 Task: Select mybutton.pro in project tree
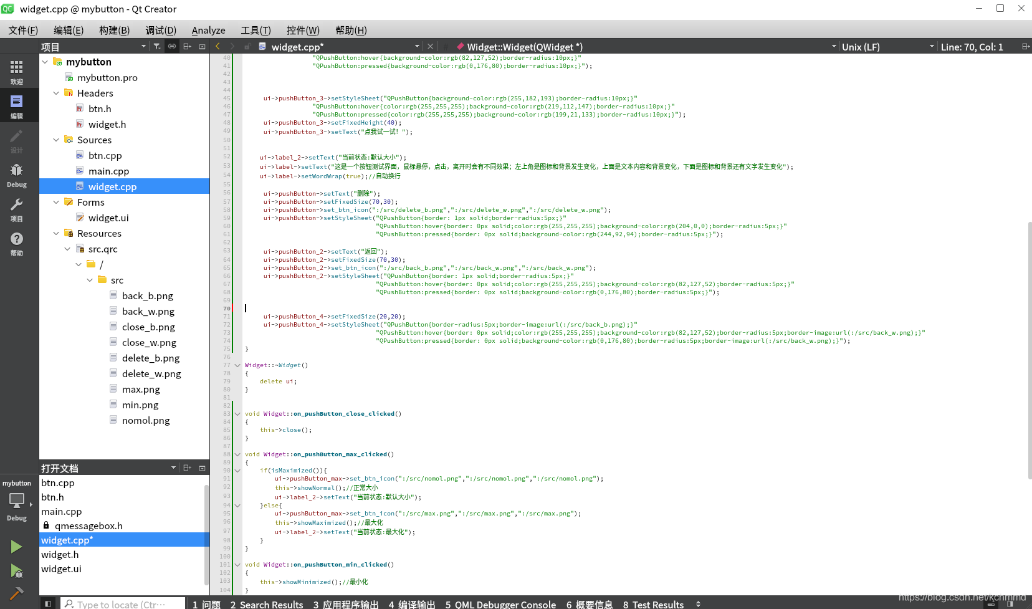[107, 77]
